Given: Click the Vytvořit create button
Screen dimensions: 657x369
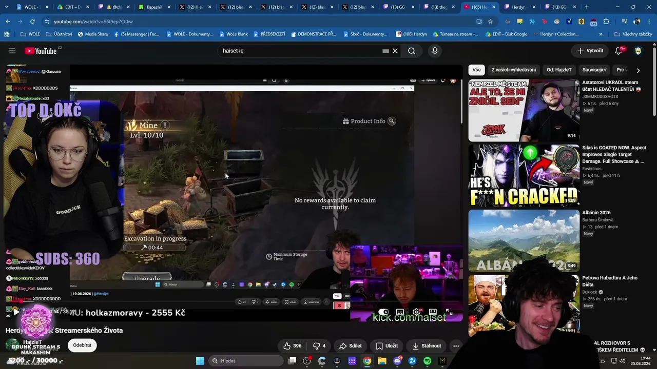Looking at the screenshot, I should 590,51.
